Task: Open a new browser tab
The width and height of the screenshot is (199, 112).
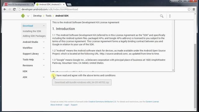Action: (x=69, y=5)
